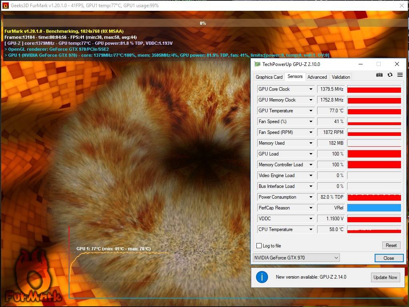Open Bus Interface Load sensor dropdown

pos(311,186)
